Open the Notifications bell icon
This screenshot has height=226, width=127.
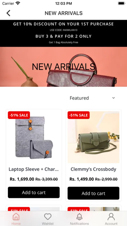click(x=79, y=217)
